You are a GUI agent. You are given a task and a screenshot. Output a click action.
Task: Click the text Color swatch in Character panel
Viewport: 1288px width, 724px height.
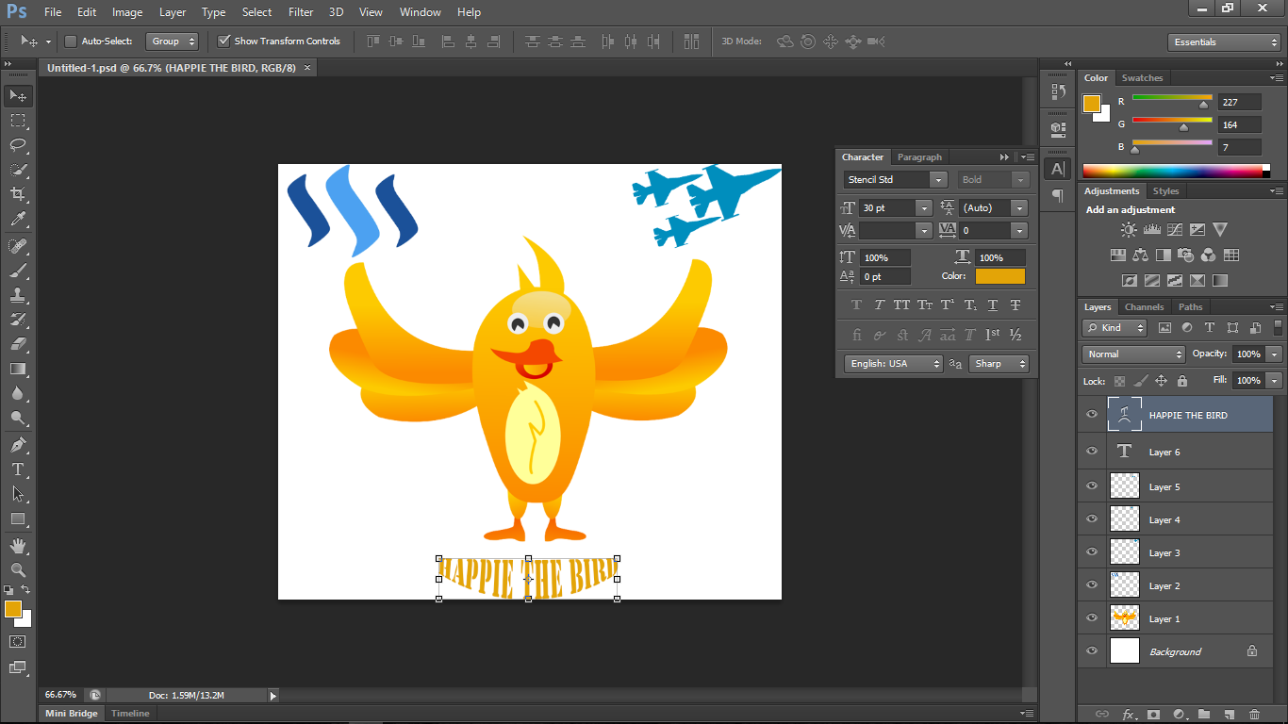(999, 276)
